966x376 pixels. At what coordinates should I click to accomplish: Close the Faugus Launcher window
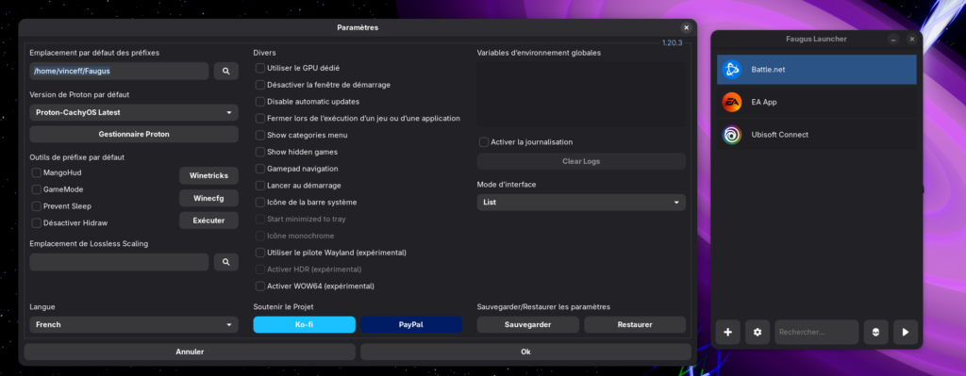[x=912, y=39]
